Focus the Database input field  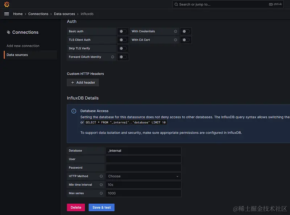[143, 150]
